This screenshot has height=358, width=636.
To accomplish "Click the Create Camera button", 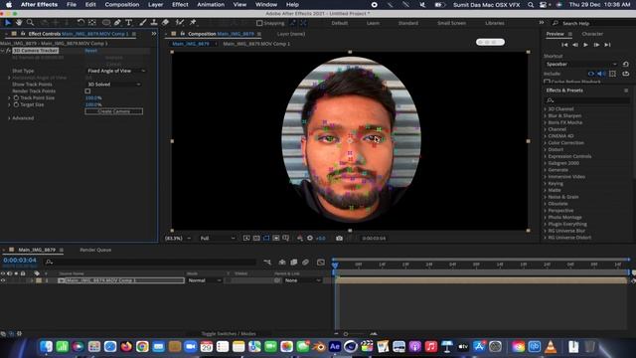I will click(114, 111).
